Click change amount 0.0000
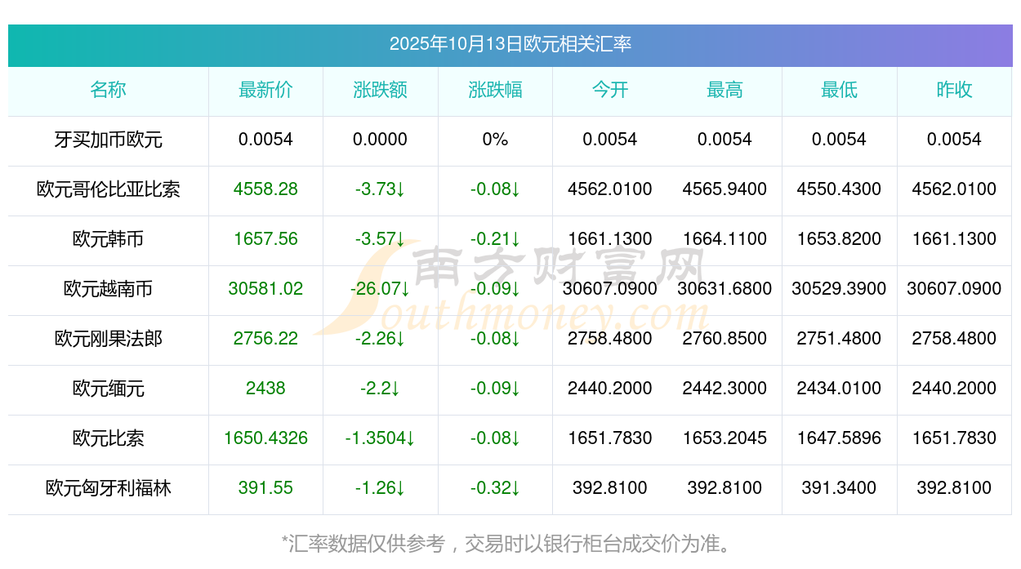The width and height of the screenshot is (1021, 569). [380, 140]
